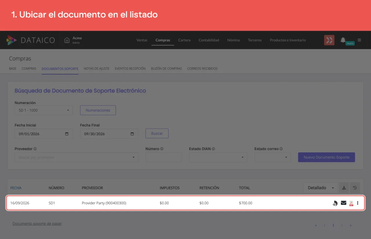
Task: Switch to the Eventos Recepción tab
Action: [x=130, y=68]
